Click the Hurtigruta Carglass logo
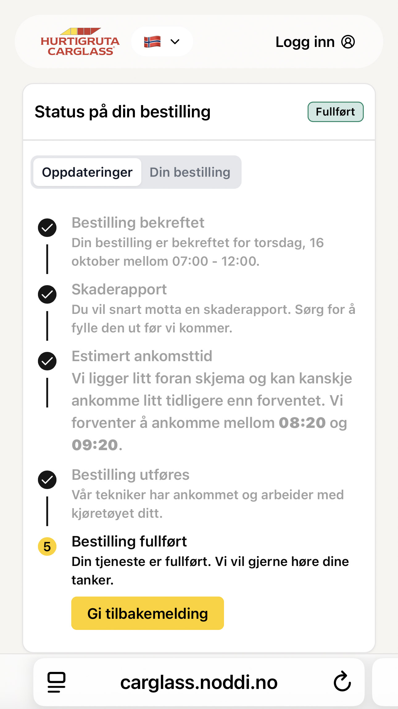 (80, 42)
